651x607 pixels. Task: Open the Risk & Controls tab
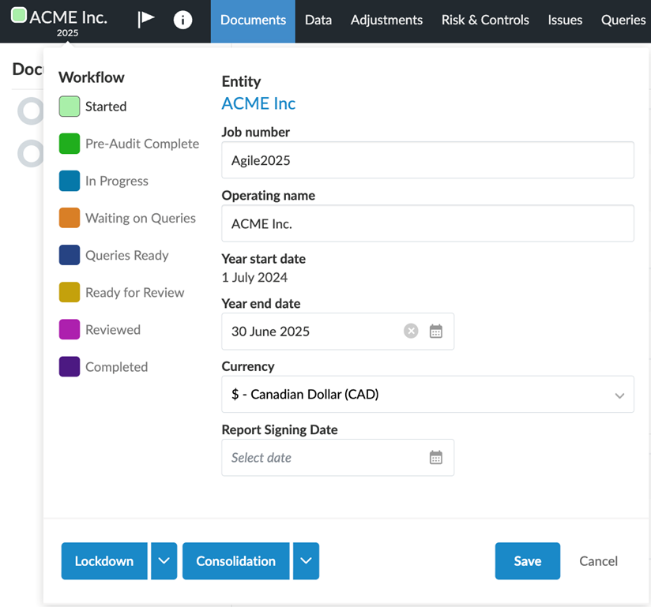pos(485,21)
